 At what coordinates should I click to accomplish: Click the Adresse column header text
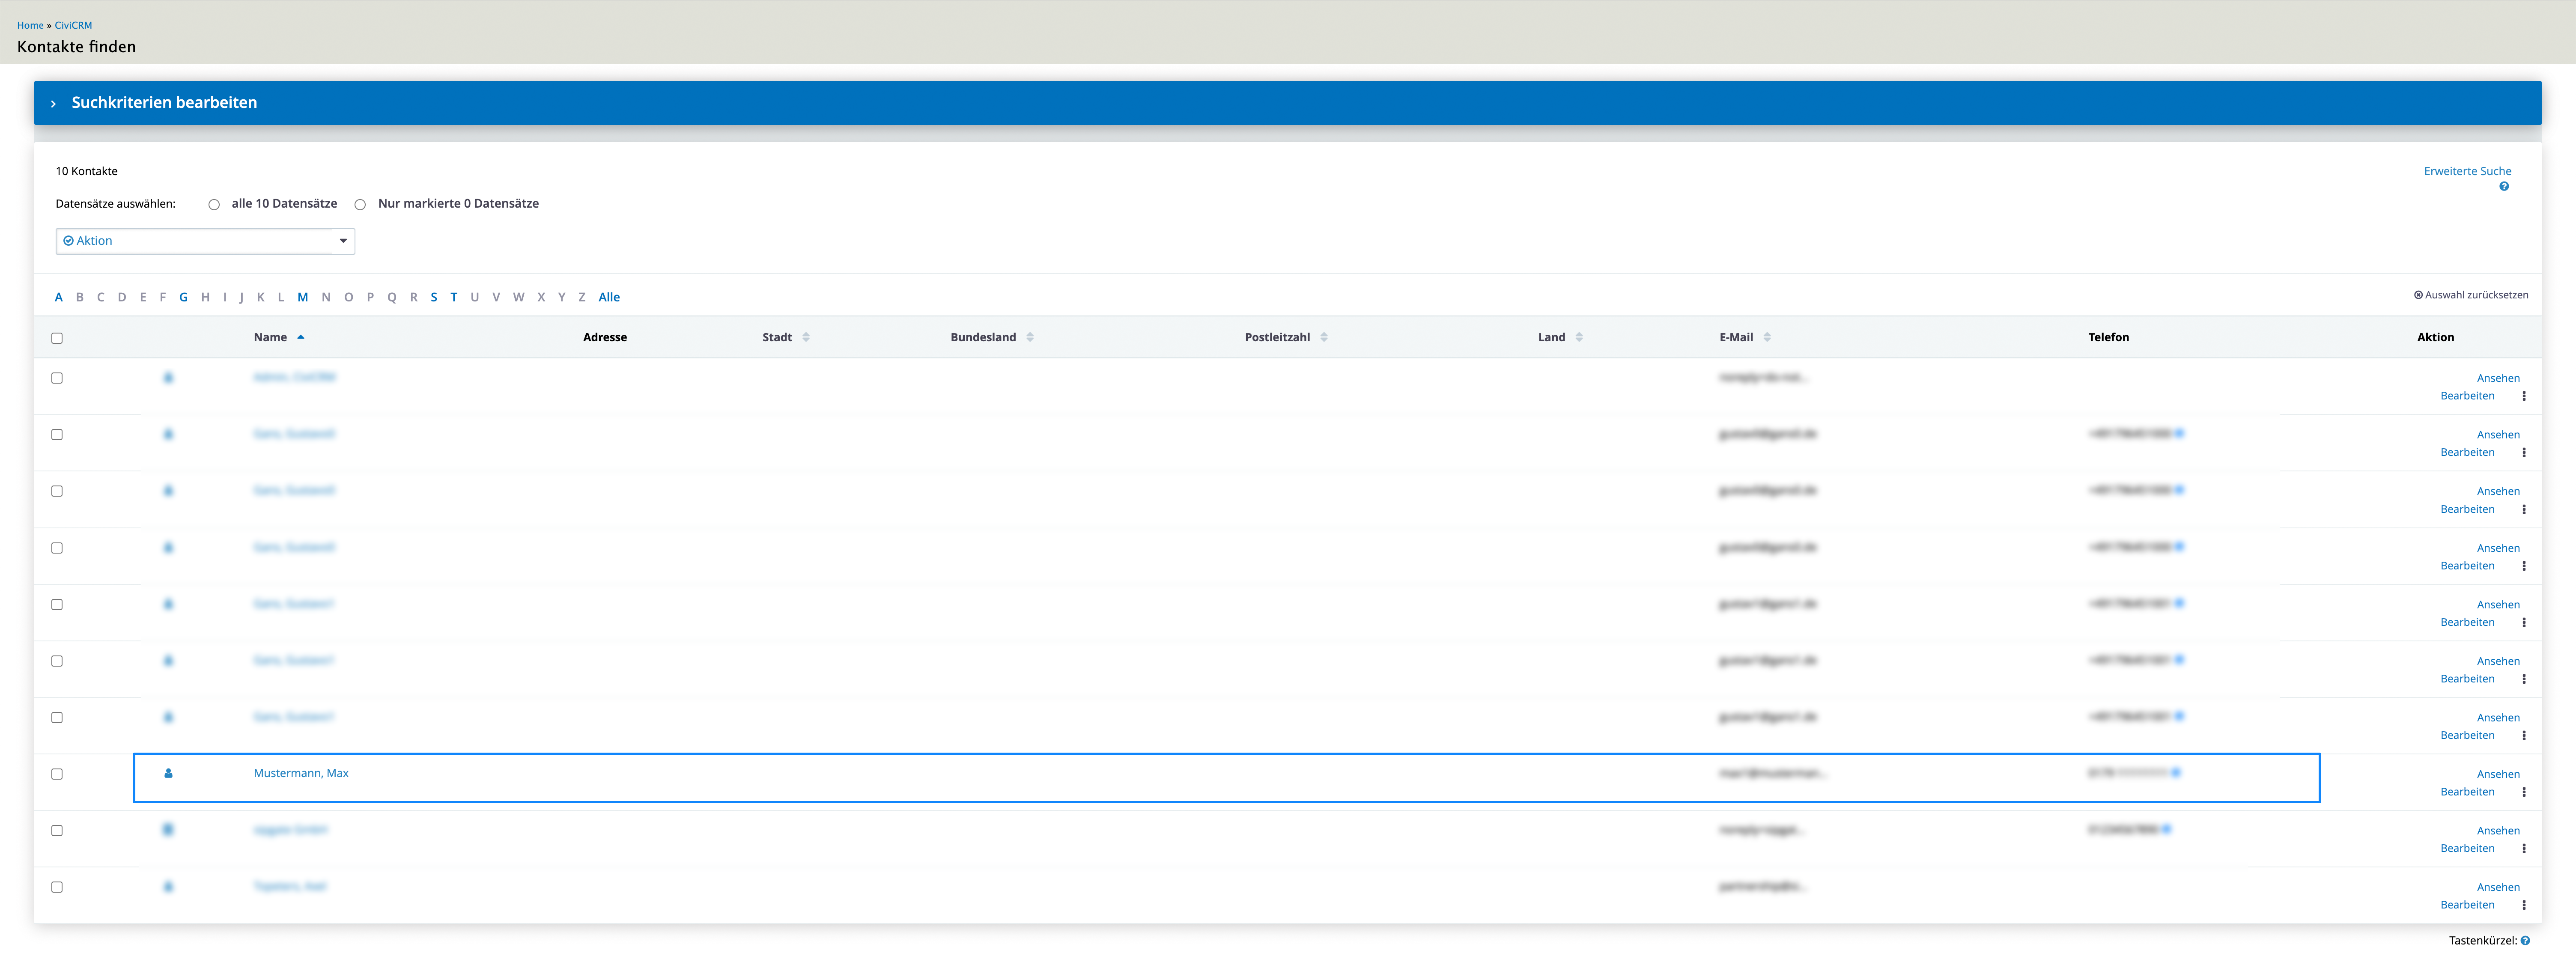tap(605, 337)
